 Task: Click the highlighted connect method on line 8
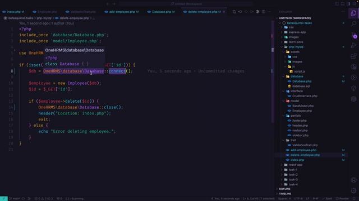pos(117,71)
